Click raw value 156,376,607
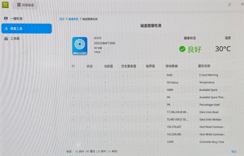This screenshot has height=156, width=244. coord(174,127)
